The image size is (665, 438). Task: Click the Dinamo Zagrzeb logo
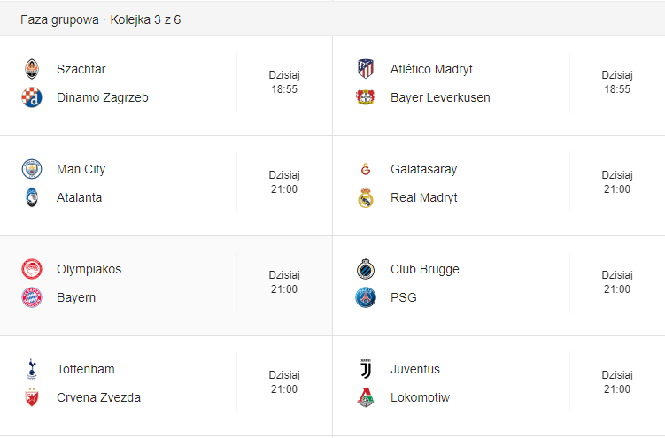click(x=32, y=97)
